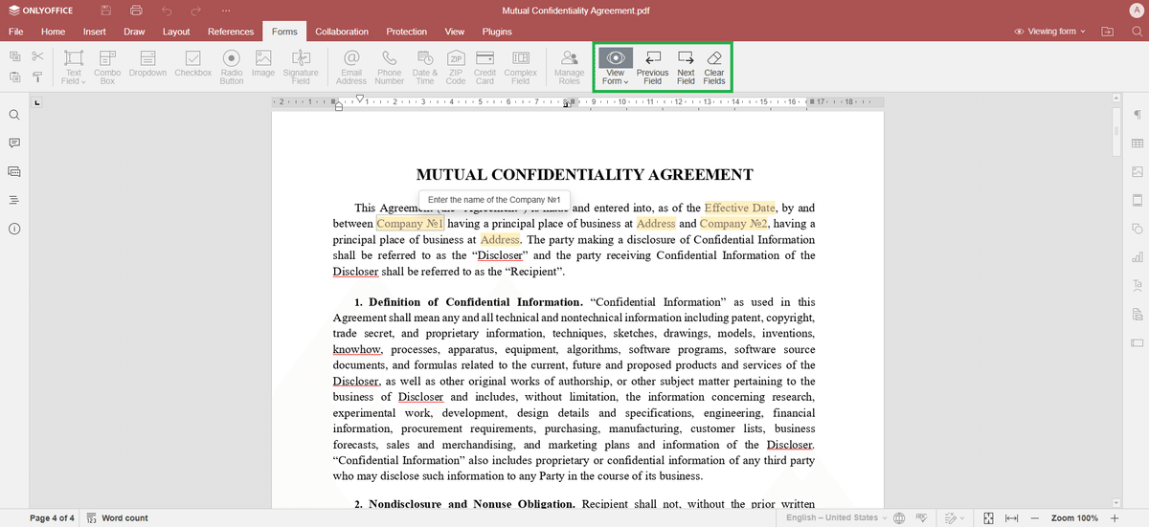
Task: Open the About info icon in sidebar
Action: 14,230
